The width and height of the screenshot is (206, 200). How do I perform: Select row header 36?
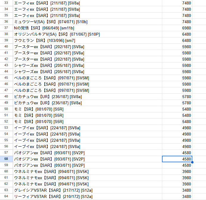pyautogui.click(x=6, y=22)
